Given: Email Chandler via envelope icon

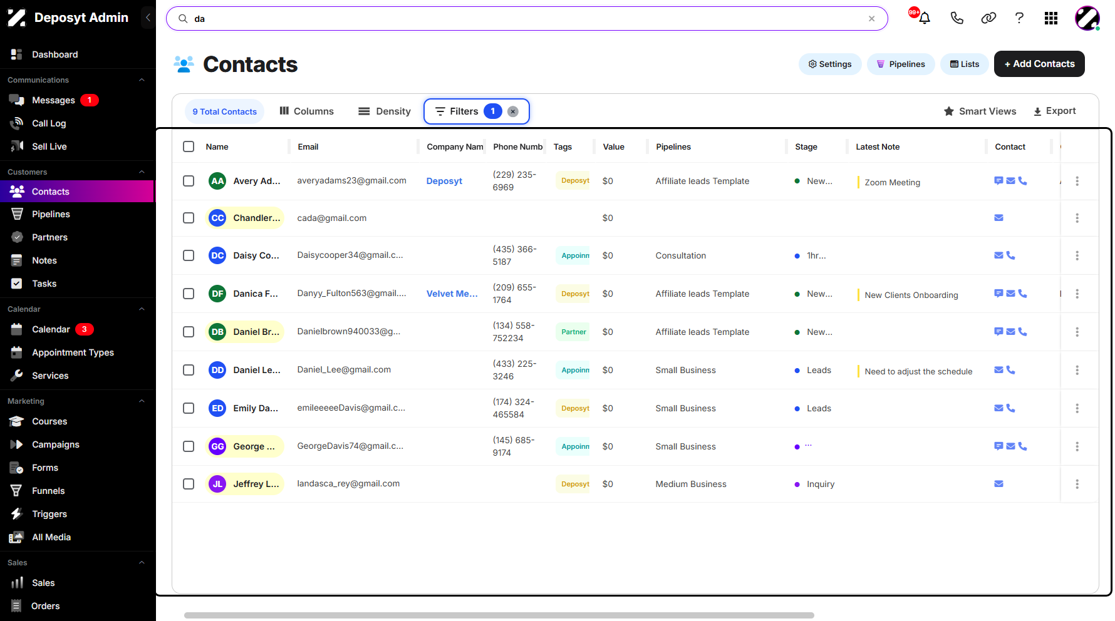Looking at the screenshot, I should [x=998, y=218].
